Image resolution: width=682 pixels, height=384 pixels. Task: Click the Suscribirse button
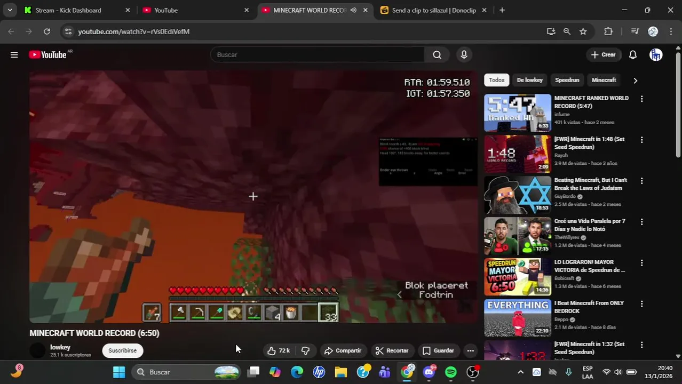tap(122, 350)
